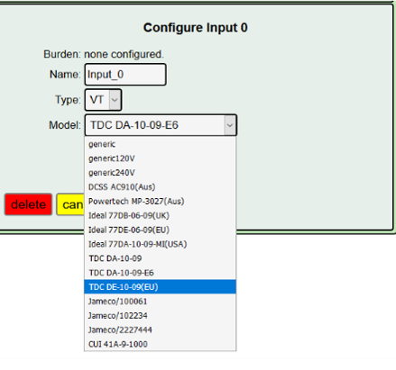Choose highlighted TDC DE-10-09(EU) option

tap(160, 287)
